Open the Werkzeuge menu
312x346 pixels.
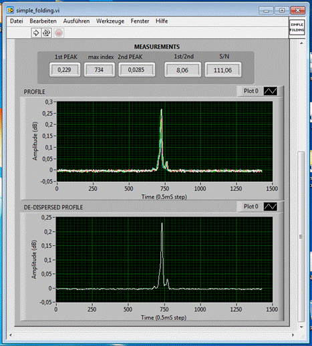[110, 21]
